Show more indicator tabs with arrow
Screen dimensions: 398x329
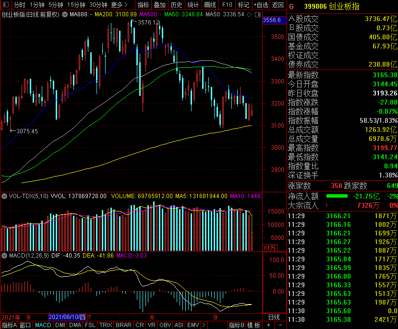[204, 325]
